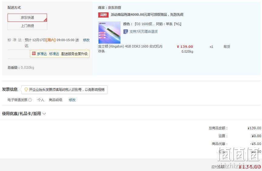Click the info icon beside 电子普通发票
Viewport: 262px width, 171px height.
click(30, 100)
